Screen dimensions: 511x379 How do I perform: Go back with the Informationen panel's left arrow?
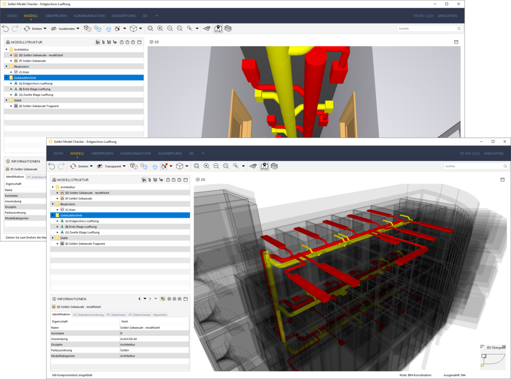click(140, 299)
